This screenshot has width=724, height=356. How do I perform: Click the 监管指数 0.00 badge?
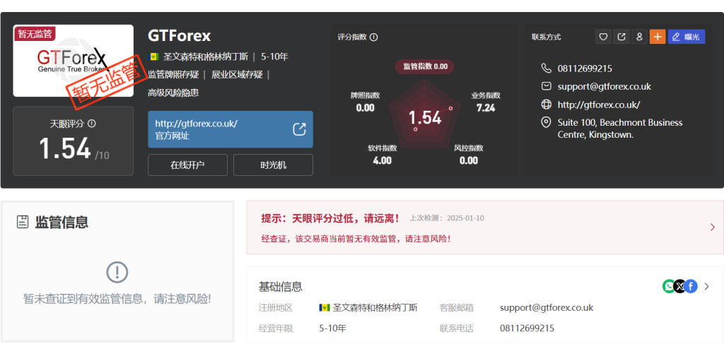pos(424,66)
